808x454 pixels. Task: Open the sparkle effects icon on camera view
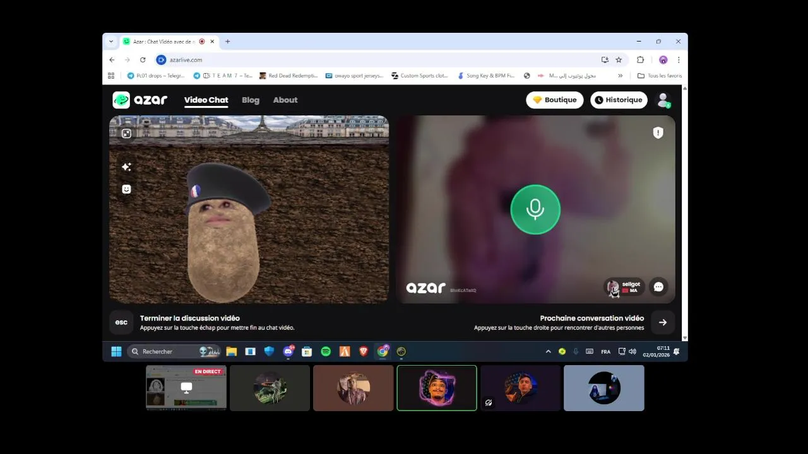[126, 167]
